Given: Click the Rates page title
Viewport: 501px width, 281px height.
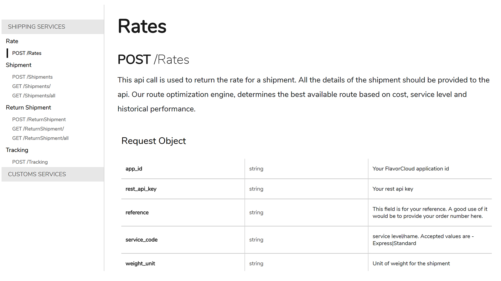Looking at the screenshot, I should click(x=142, y=26).
